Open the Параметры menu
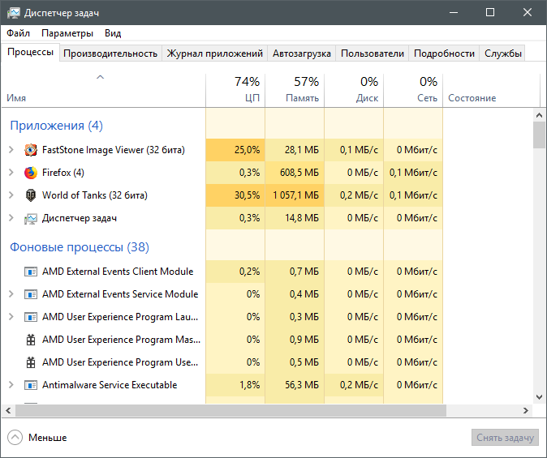547x458 pixels. [x=67, y=33]
